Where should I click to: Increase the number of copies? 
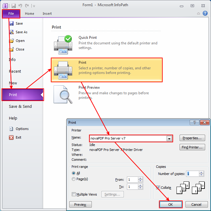coord(201,172)
